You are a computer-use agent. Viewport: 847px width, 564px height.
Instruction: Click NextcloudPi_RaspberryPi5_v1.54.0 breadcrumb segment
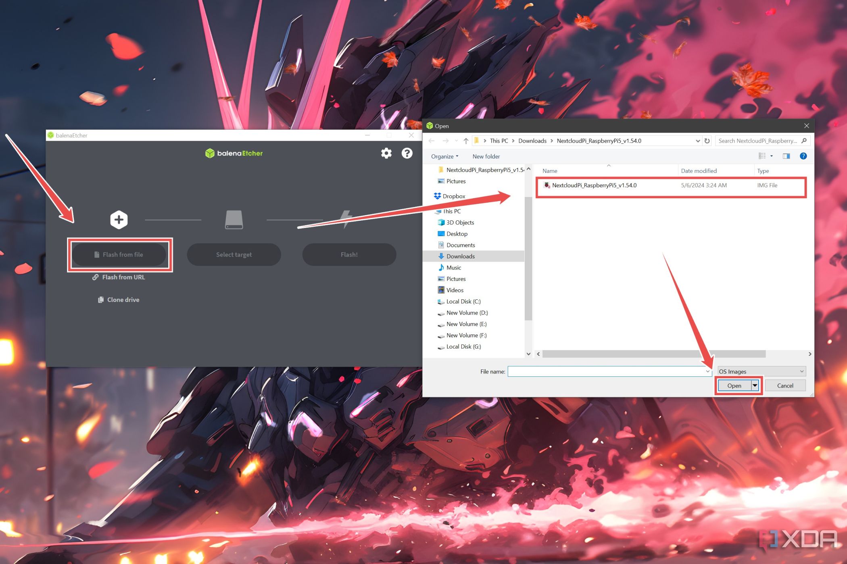[599, 141]
